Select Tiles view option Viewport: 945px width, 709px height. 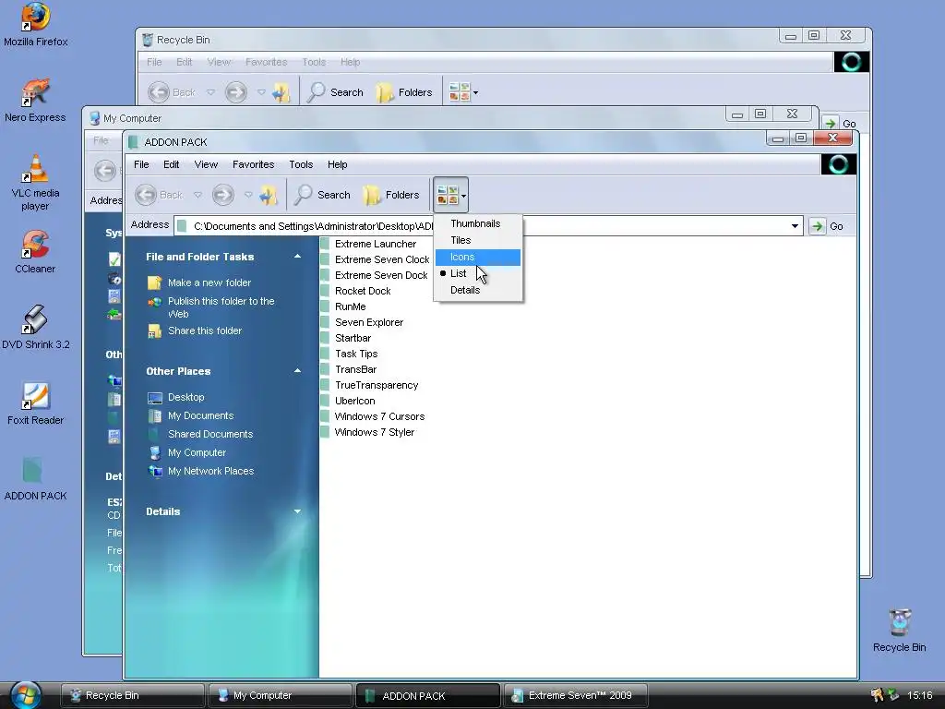[478, 240]
